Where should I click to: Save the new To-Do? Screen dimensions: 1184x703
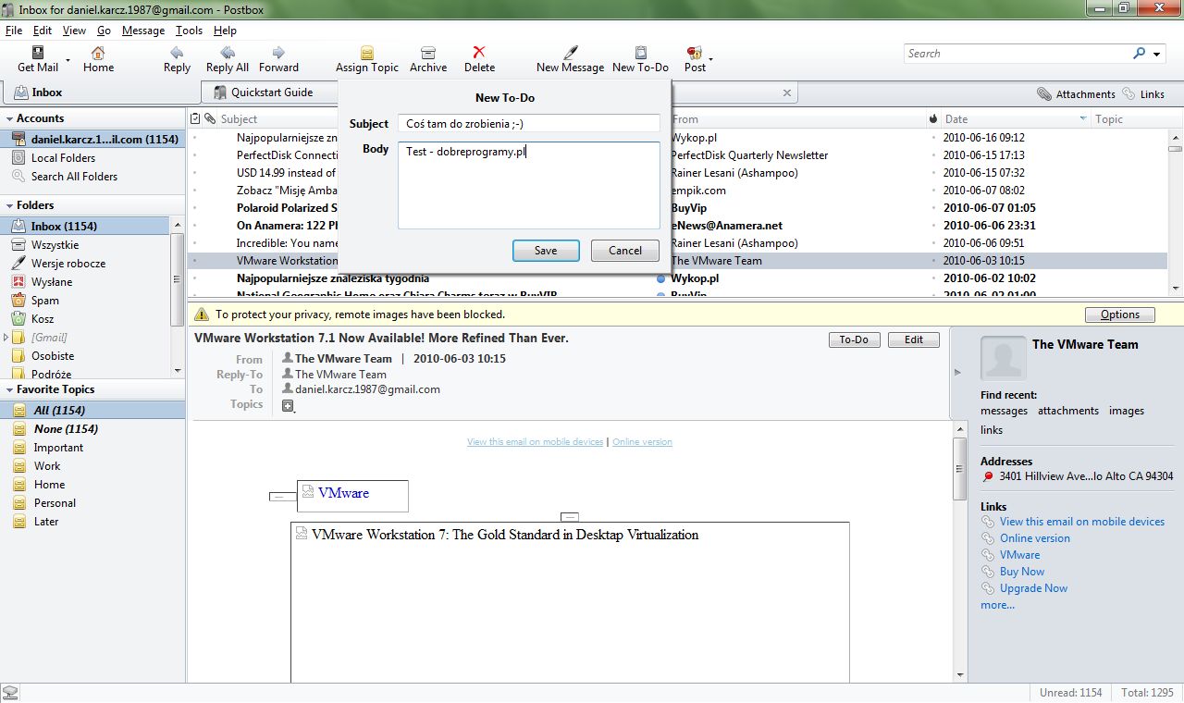(x=546, y=251)
